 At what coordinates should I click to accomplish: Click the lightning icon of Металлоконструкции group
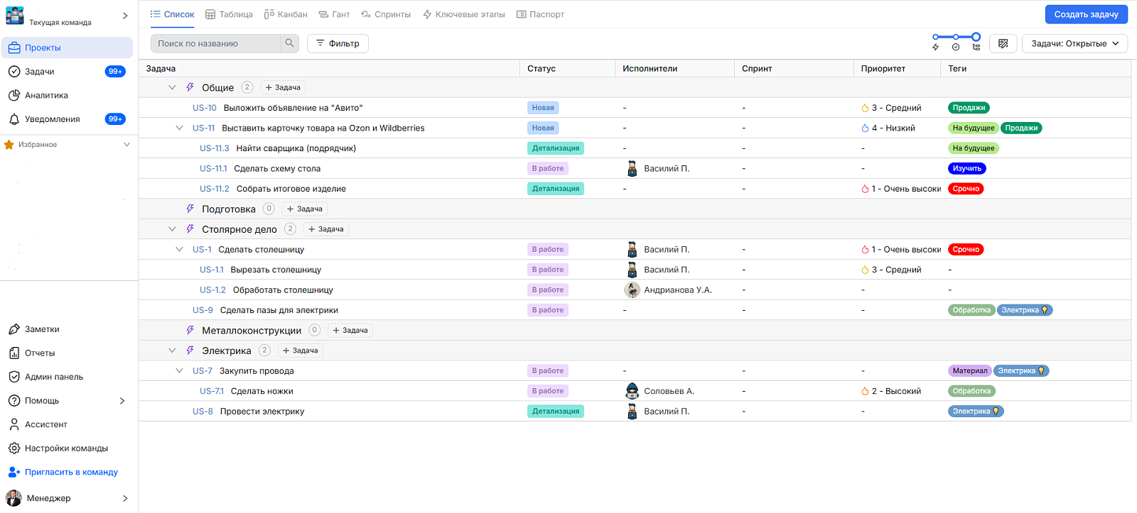[190, 330]
